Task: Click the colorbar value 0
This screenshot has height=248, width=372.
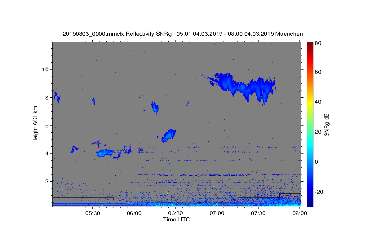Action: pos(317,162)
